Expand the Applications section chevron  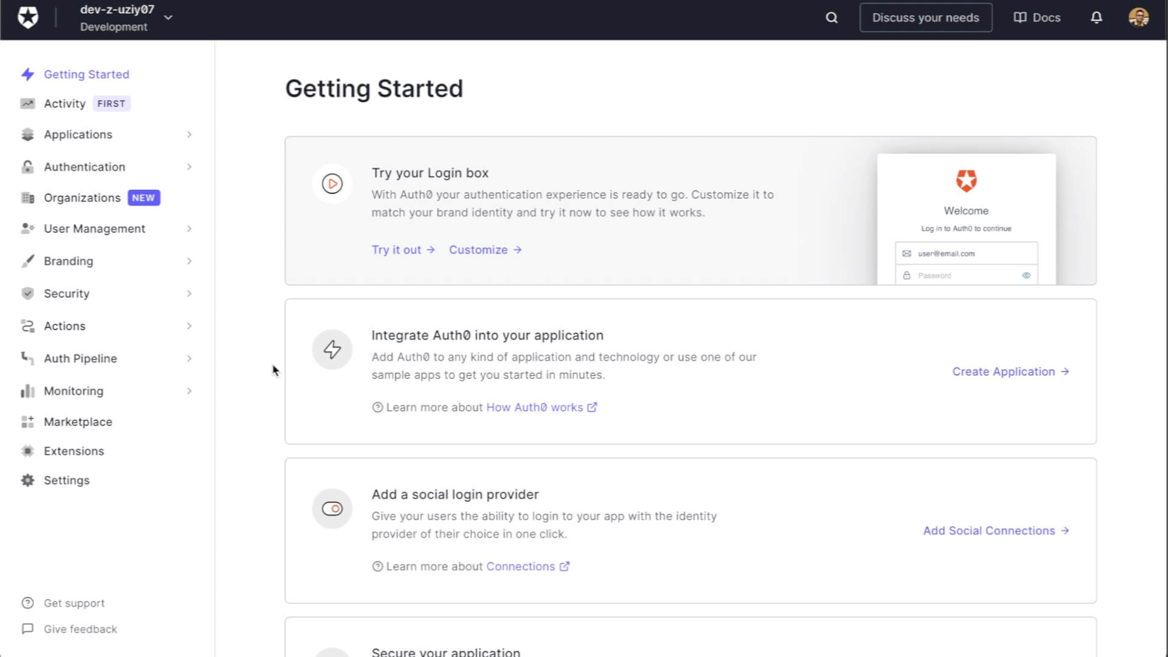click(x=189, y=134)
